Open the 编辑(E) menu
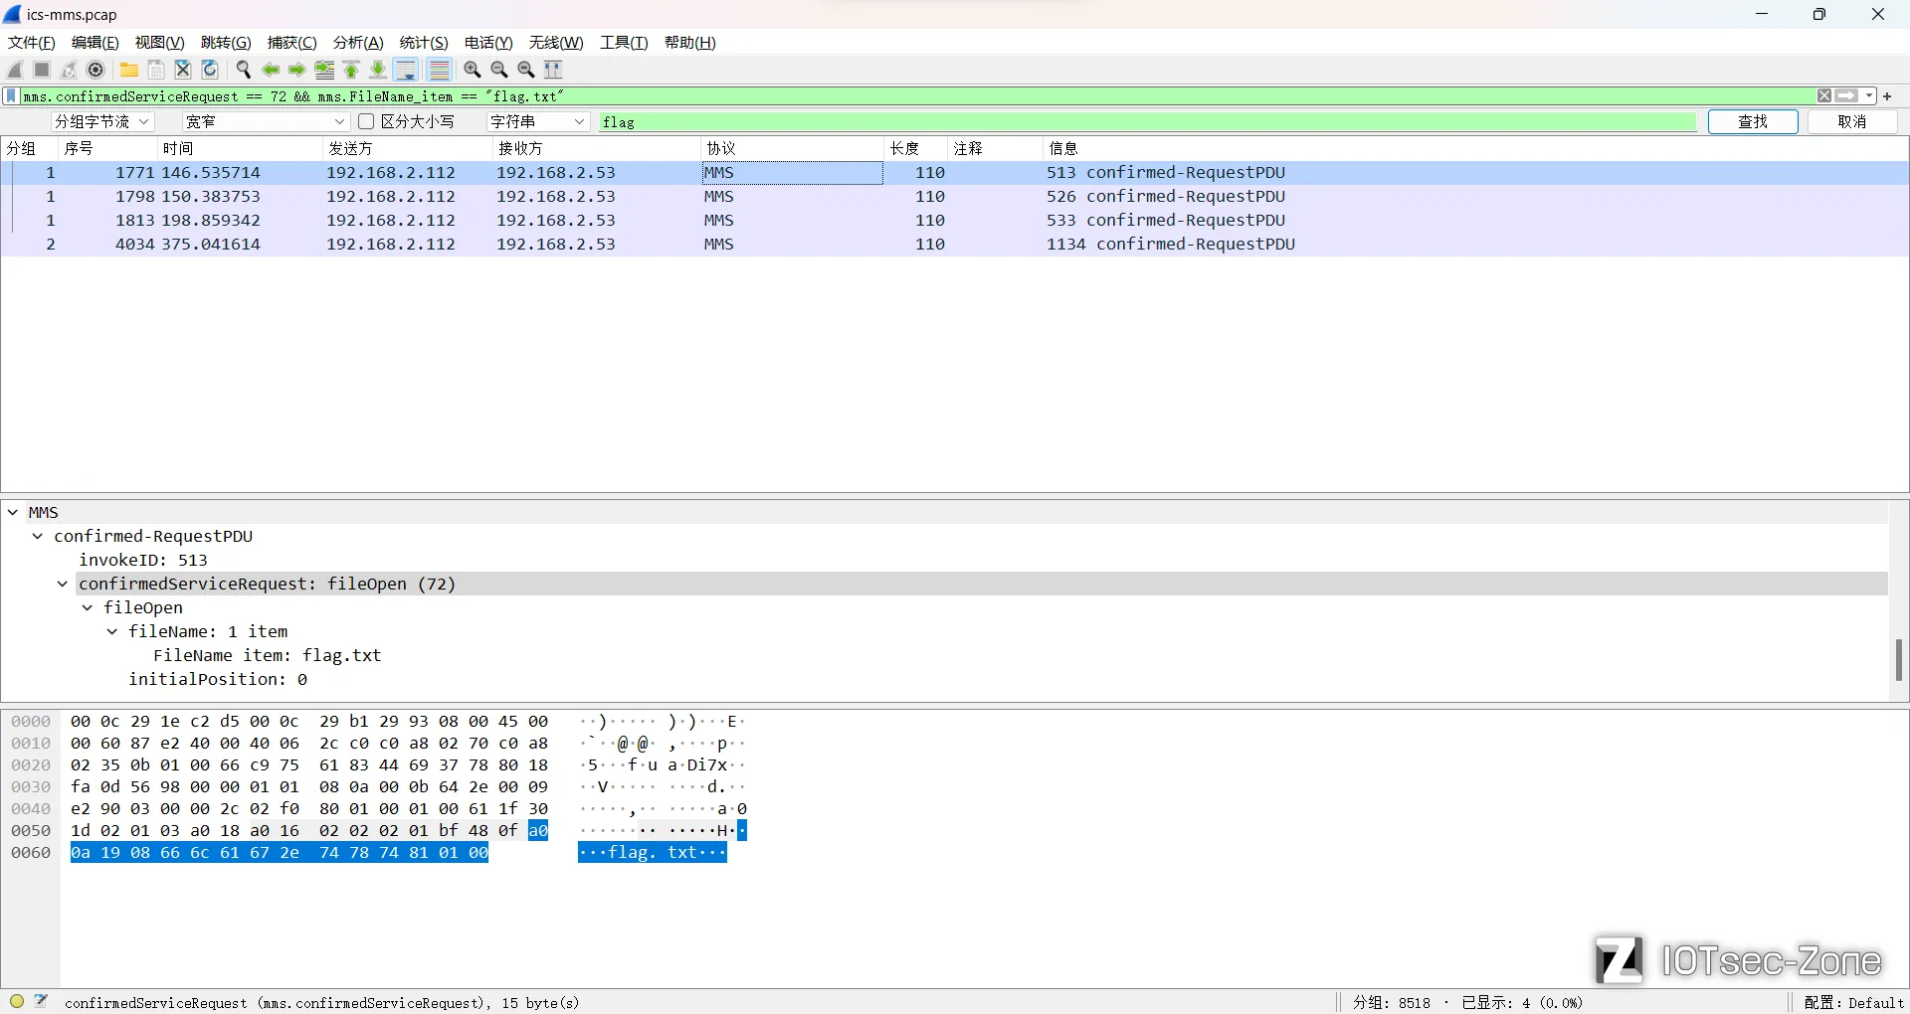Image resolution: width=1910 pixels, height=1014 pixels. pos(95,43)
